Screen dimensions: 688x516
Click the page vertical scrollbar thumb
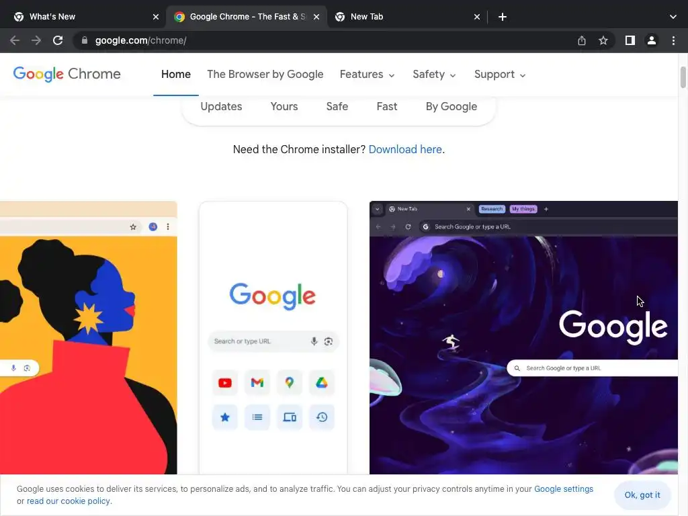(683, 77)
